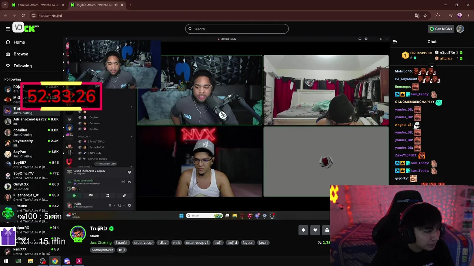Open the Chrome extensions puzzle icon
Viewport: 474px width, 266px height.
coord(438,16)
